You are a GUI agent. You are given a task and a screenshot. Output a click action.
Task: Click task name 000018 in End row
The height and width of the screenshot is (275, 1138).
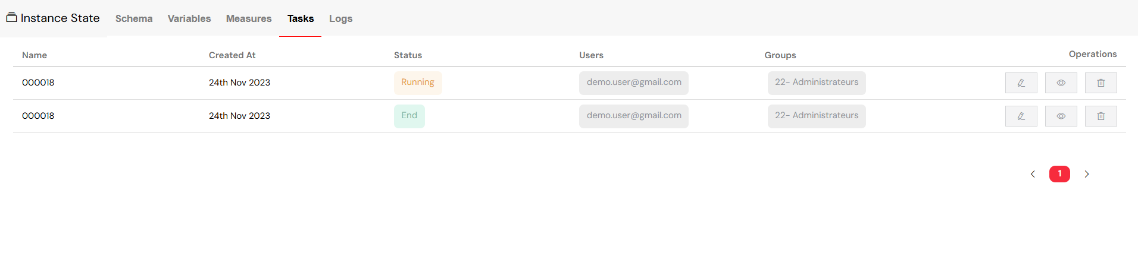pos(38,116)
